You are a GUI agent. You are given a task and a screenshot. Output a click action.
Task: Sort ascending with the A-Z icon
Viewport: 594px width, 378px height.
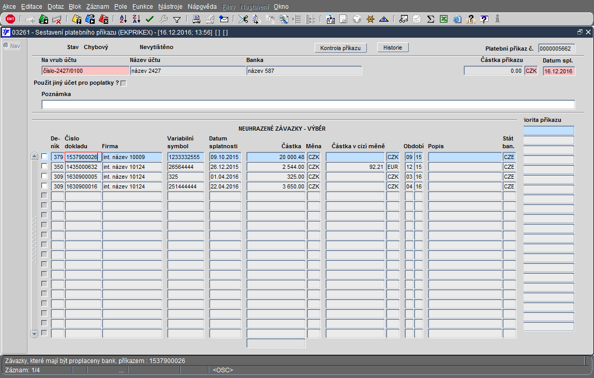(x=123, y=19)
